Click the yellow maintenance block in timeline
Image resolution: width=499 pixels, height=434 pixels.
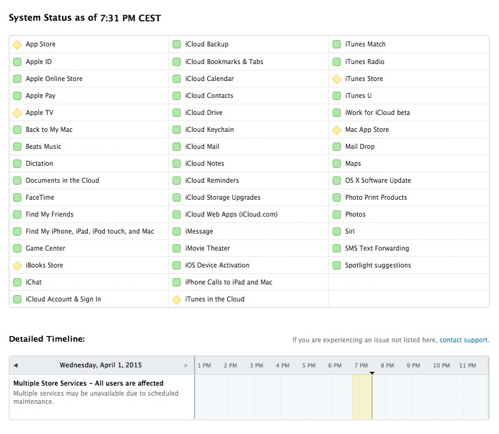[362, 397]
